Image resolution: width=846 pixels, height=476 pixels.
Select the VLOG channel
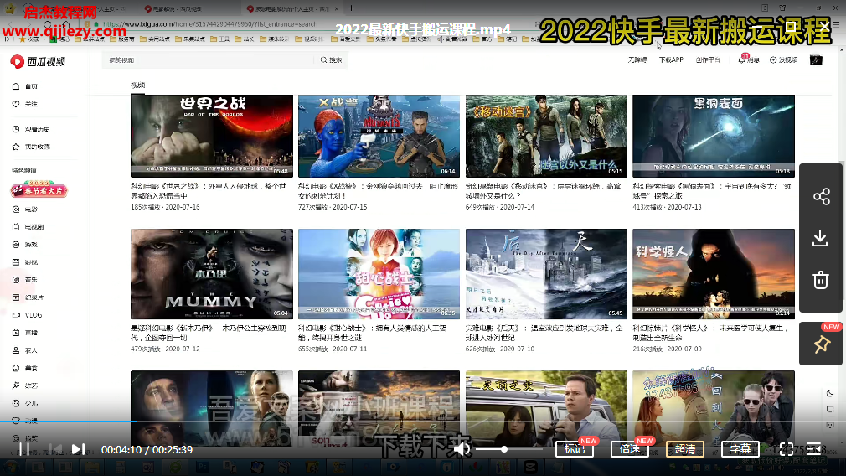[x=28, y=315]
